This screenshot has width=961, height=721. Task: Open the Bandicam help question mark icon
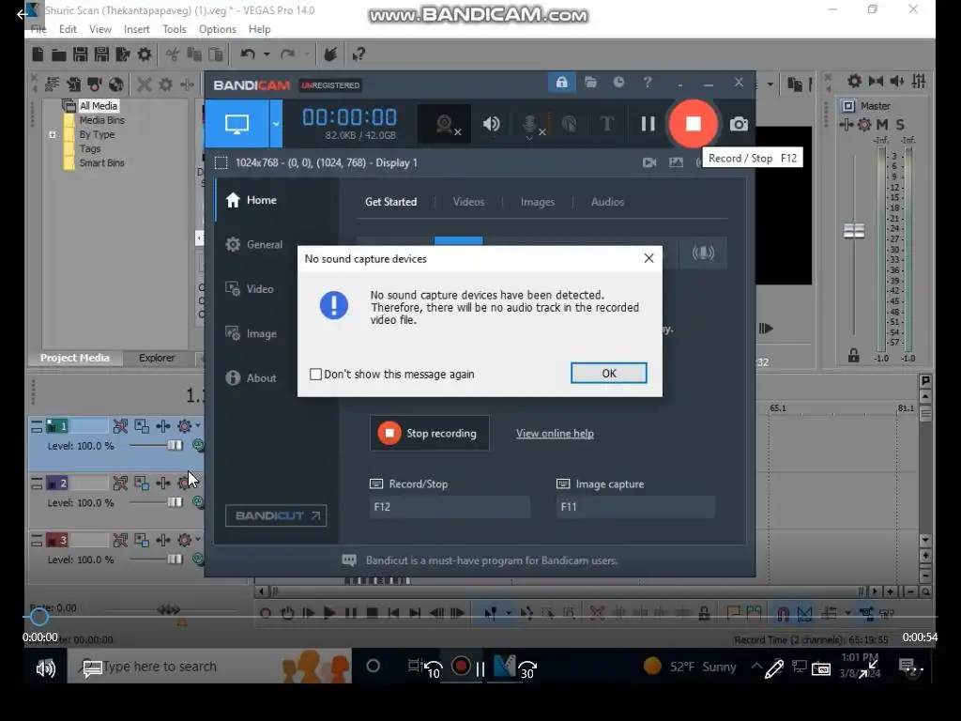coord(648,83)
